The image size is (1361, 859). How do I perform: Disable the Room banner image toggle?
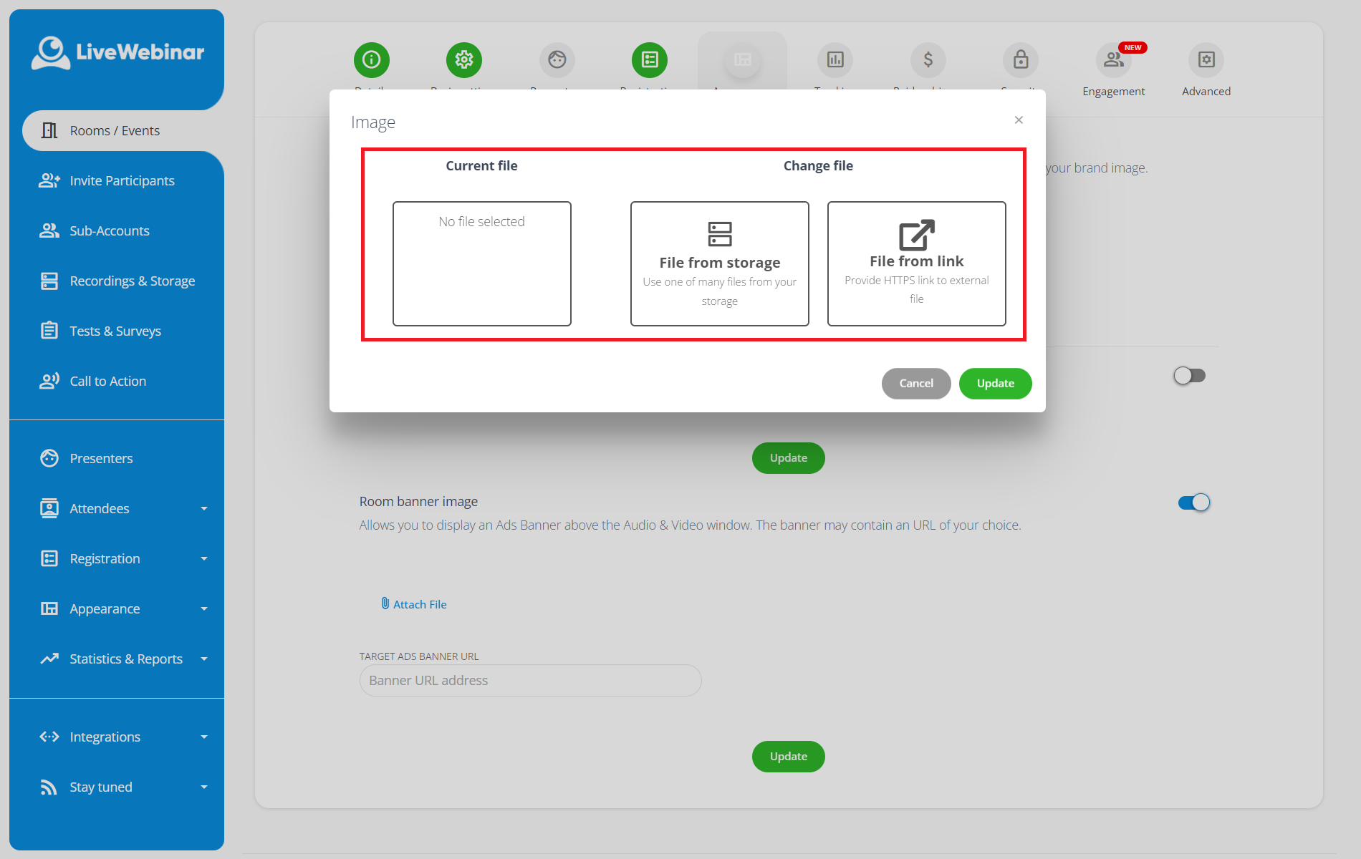[x=1193, y=503]
